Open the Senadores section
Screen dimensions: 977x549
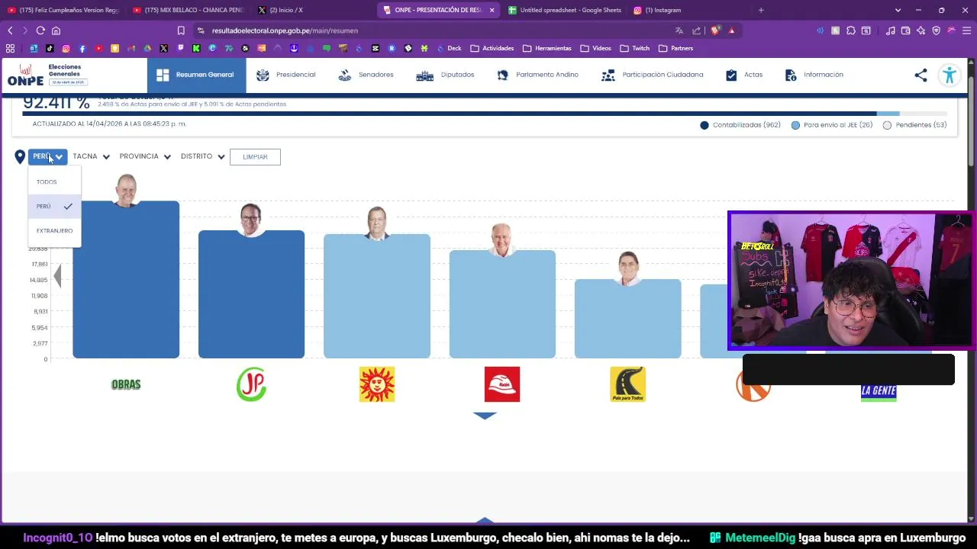366,75
